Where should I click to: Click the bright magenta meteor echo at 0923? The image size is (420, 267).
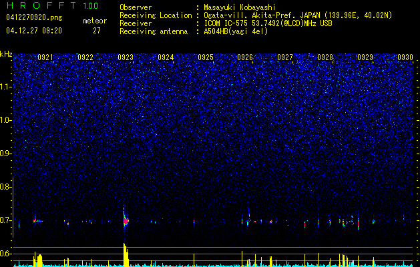pyautogui.click(x=126, y=220)
